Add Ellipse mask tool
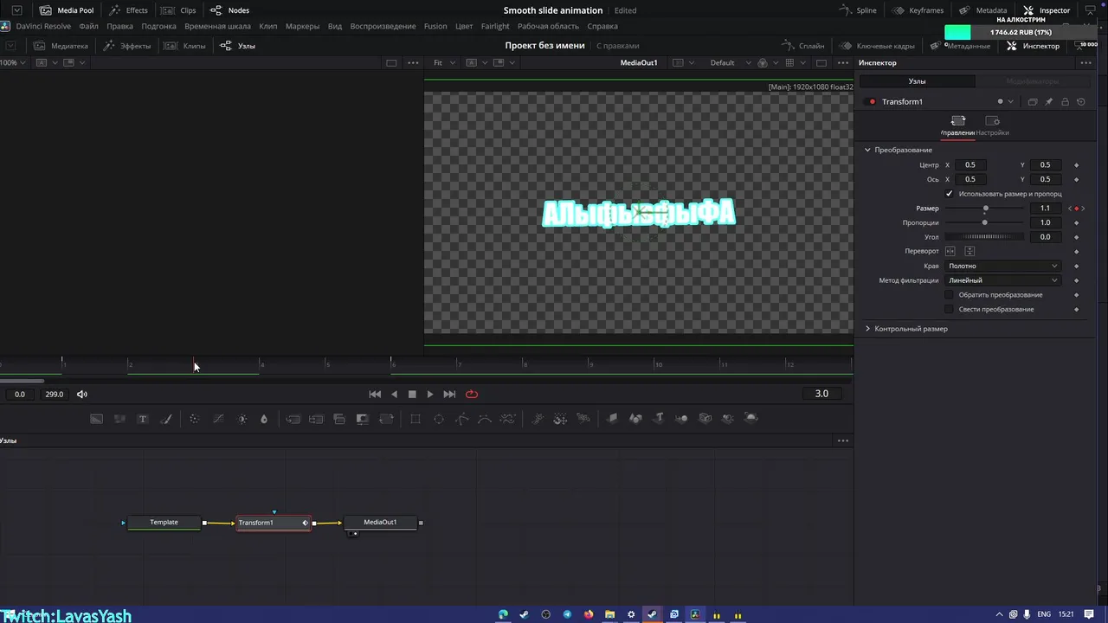The image size is (1108, 623). (x=439, y=419)
